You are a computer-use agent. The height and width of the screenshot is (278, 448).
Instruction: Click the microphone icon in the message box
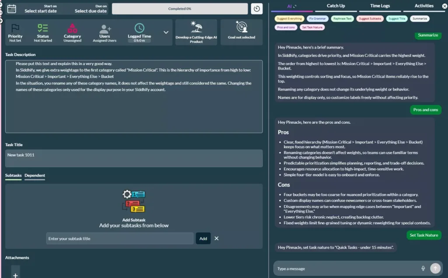point(423,268)
